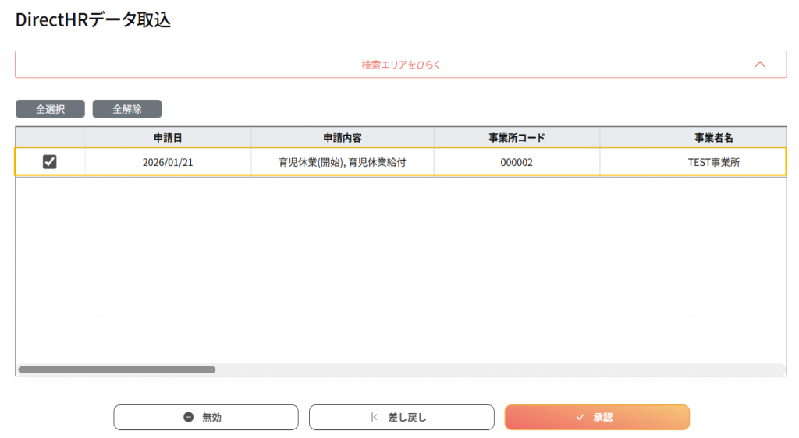Click the table's horizontal scrollbar thumb
The height and width of the screenshot is (438, 799).
(117, 369)
